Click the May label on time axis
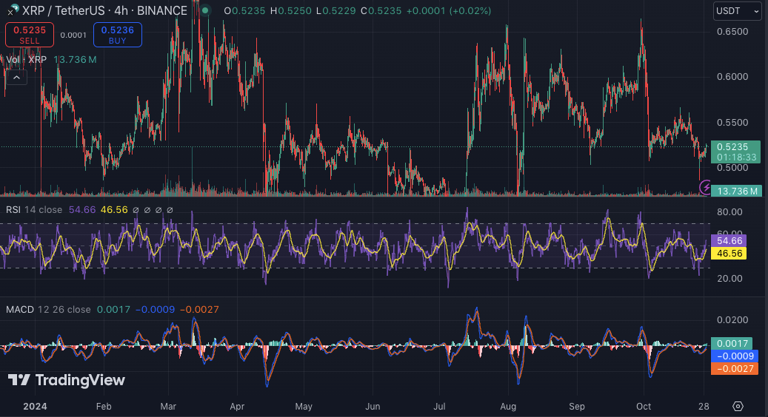 304,407
